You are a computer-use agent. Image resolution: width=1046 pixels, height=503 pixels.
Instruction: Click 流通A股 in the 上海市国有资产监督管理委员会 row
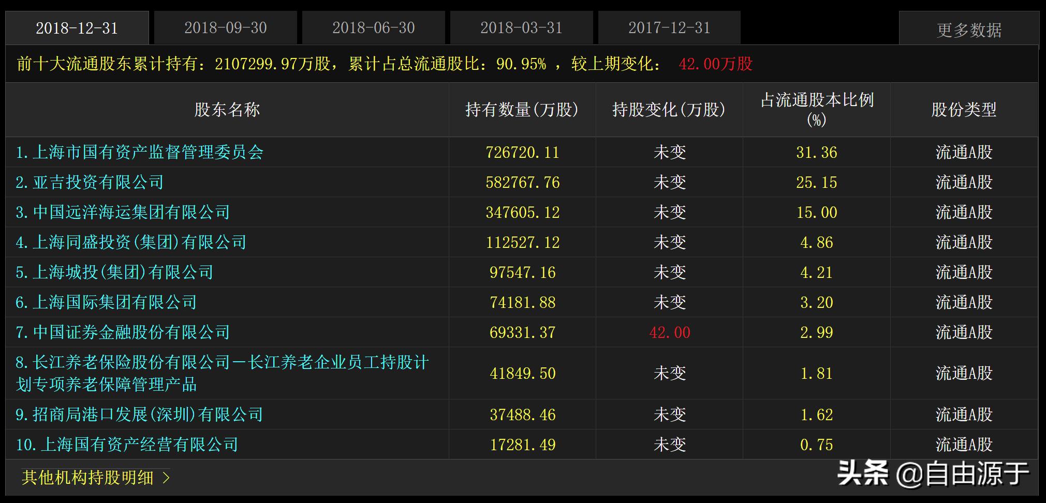(964, 152)
